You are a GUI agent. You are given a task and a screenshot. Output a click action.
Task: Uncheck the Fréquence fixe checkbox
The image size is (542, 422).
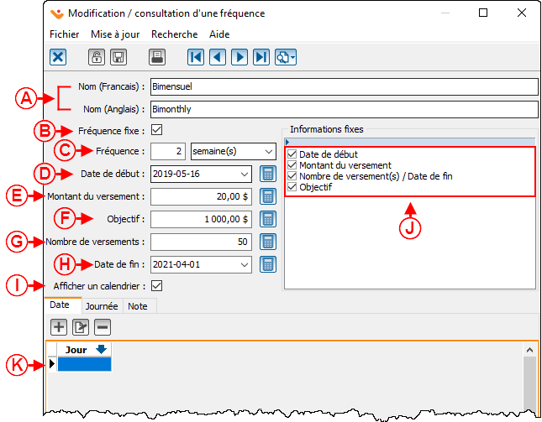(156, 130)
